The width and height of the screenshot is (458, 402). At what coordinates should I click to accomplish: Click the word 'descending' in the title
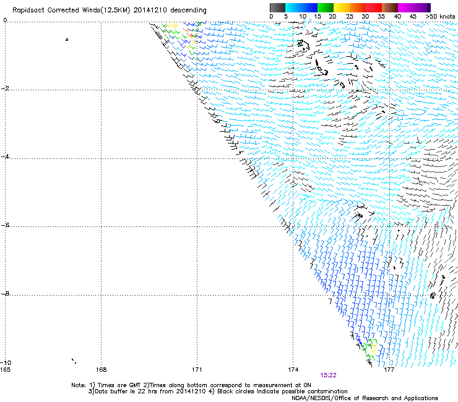pyautogui.click(x=188, y=11)
